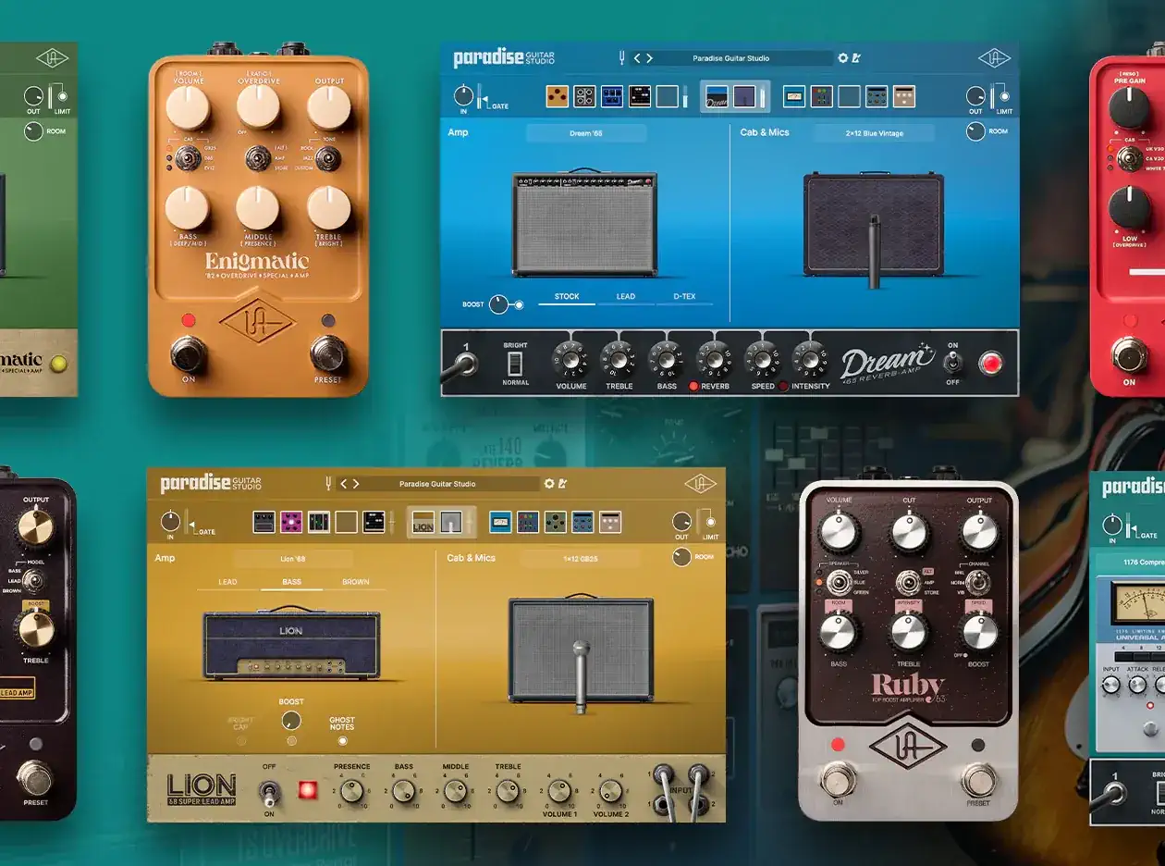1165x866 pixels.
Task: Select the empty fourth pedal slot in Lion '68 window
Action: coord(346,522)
